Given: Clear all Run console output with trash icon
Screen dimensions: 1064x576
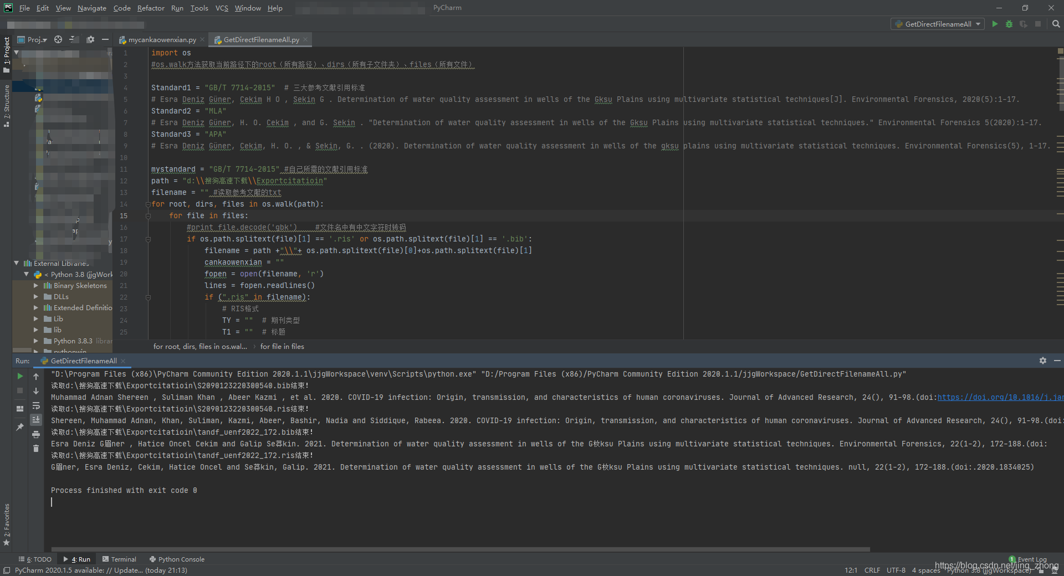Looking at the screenshot, I should tap(36, 449).
